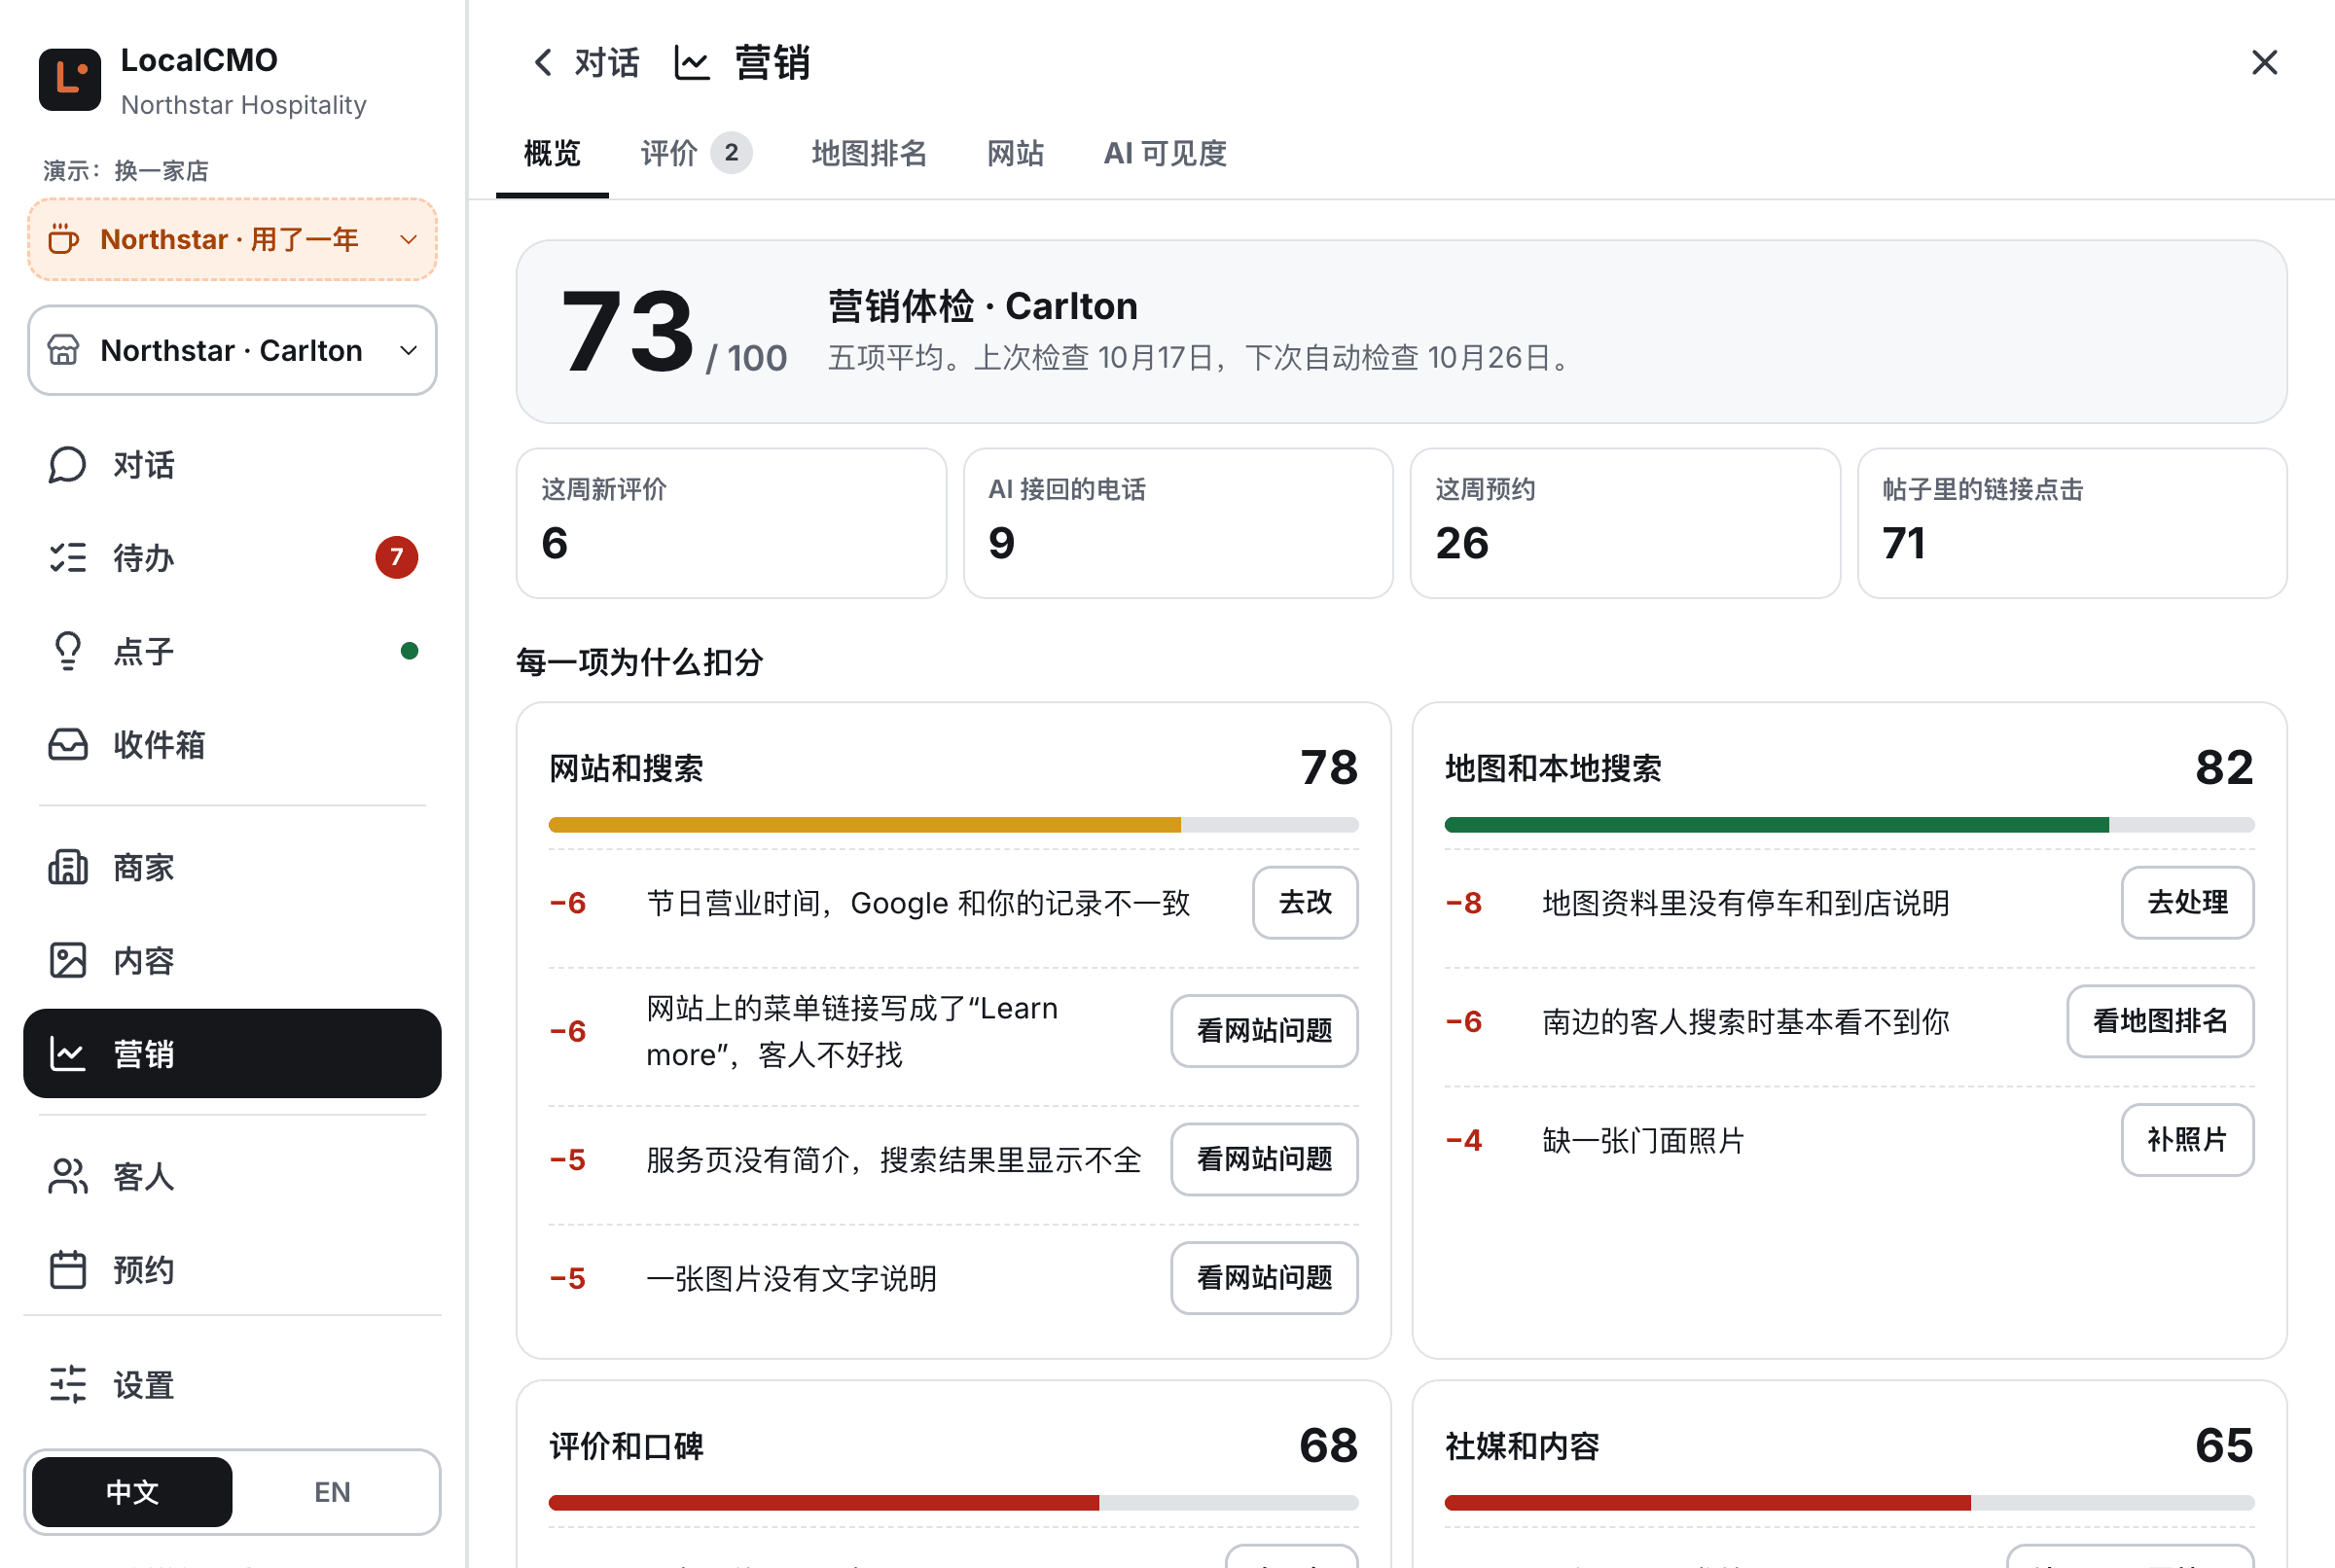The height and width of the screenshot is (1568, 2335).
Task: Close the 营销 panel with X
Action: [2264, 63]
